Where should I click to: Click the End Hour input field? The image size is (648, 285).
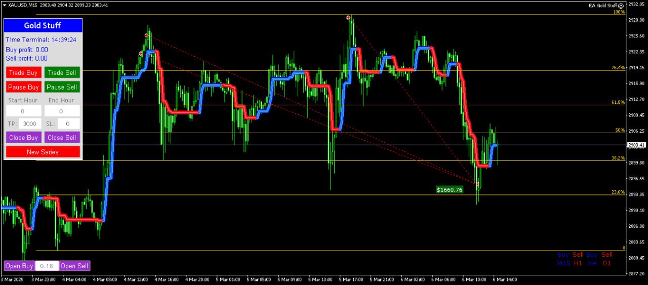point(62,111)
